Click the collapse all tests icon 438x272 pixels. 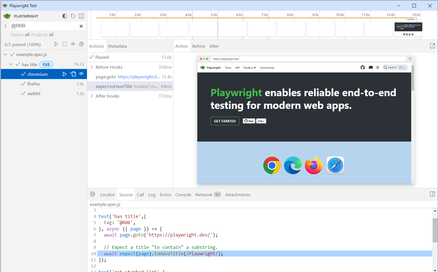click(81, 44)
